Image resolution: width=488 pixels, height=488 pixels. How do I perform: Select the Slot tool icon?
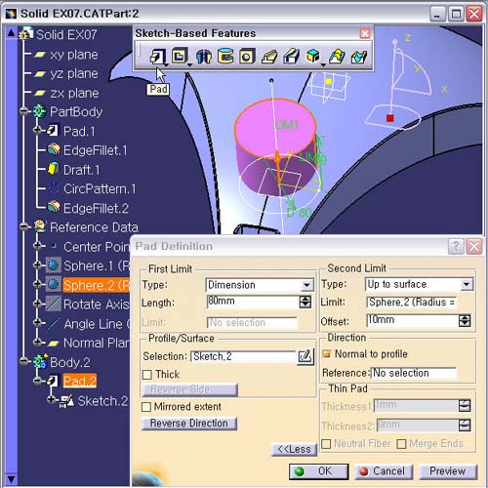291,57
